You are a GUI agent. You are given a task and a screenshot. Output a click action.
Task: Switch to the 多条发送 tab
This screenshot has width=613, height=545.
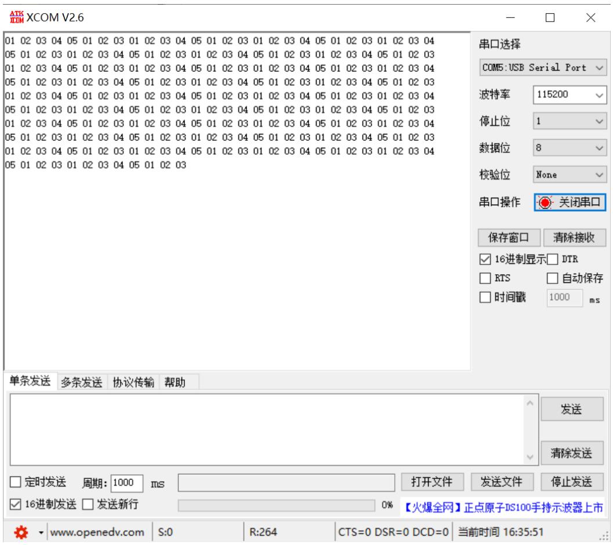pyautogui.click(x=81, y=382)
